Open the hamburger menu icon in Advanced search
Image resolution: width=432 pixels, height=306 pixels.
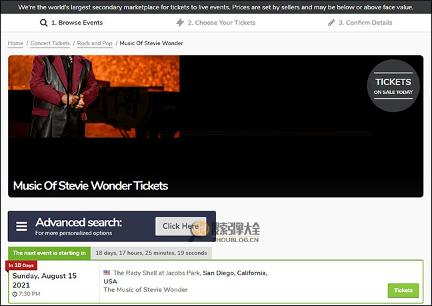click(22, 227)
